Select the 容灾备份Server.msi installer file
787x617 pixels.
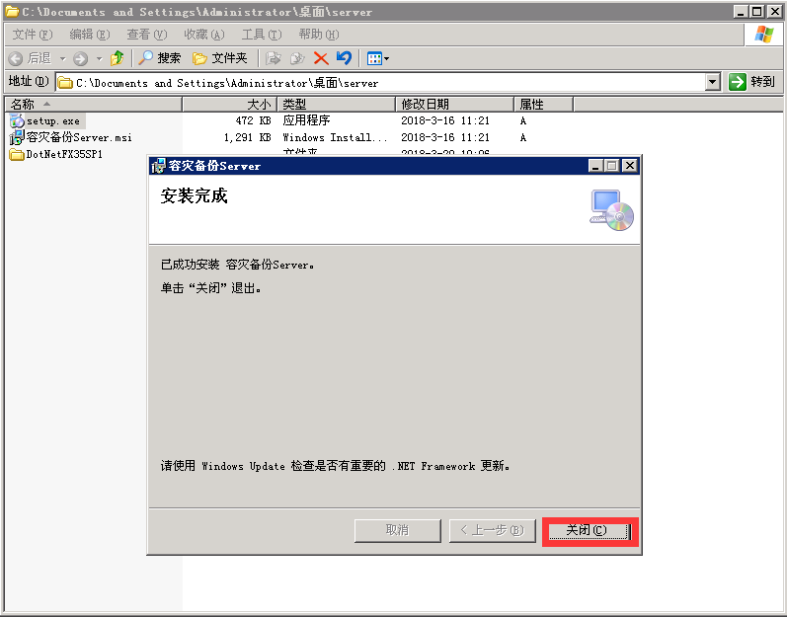click(78, 137)
